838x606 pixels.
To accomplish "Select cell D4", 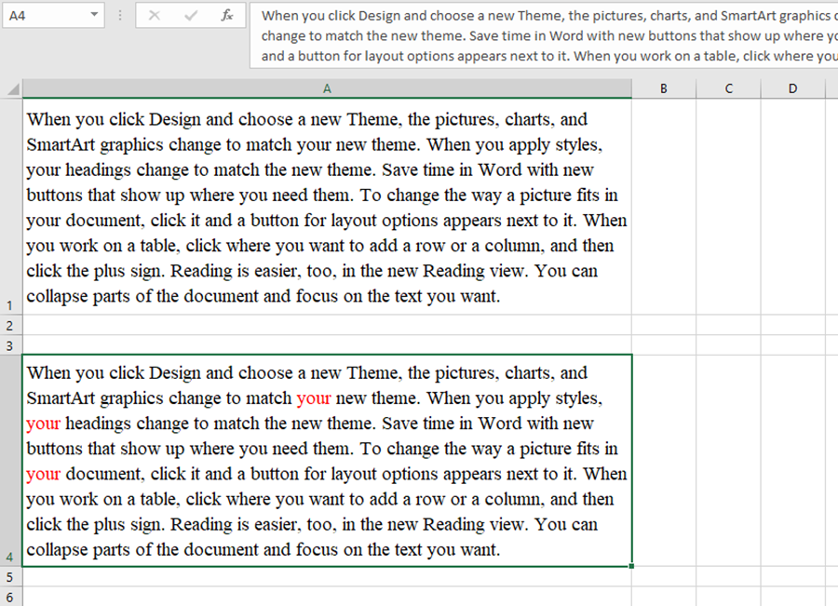I will pyautogui.click(x=793, y=460).
